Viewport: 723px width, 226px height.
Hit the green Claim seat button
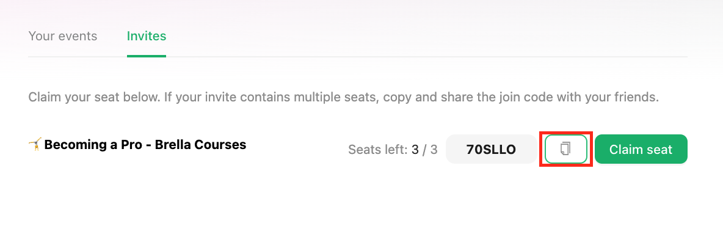pos(641,149)
